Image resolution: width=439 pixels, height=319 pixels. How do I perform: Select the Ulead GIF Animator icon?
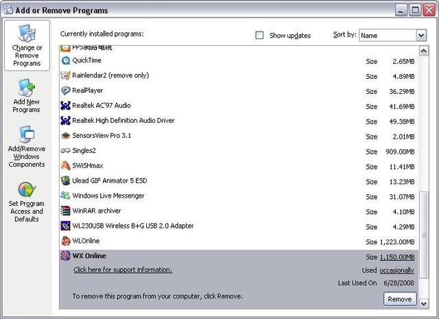(x=66, y=181)
